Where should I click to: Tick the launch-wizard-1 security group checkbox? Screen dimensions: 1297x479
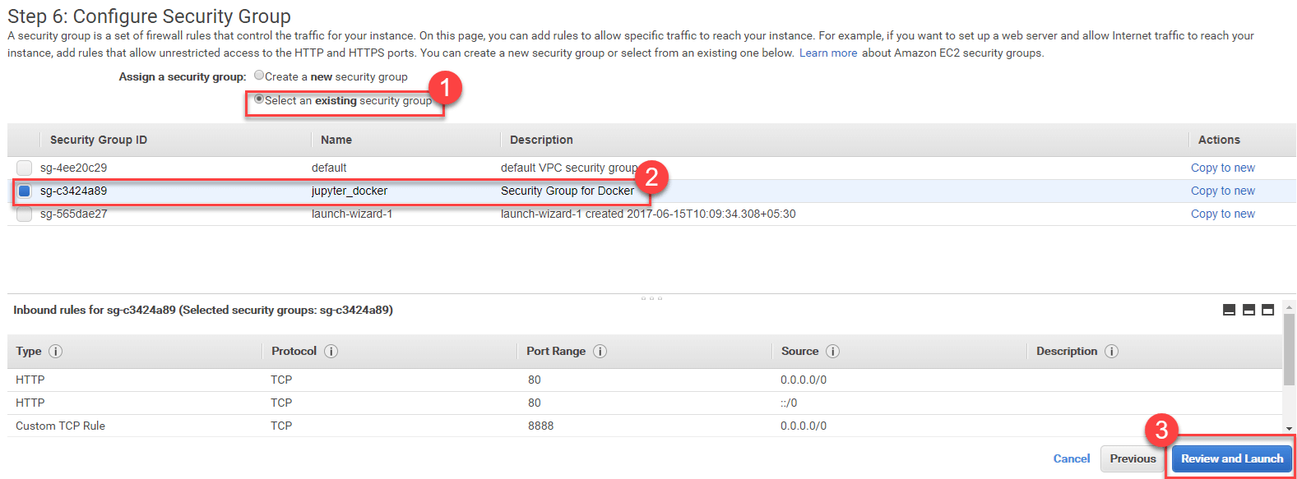25,214
